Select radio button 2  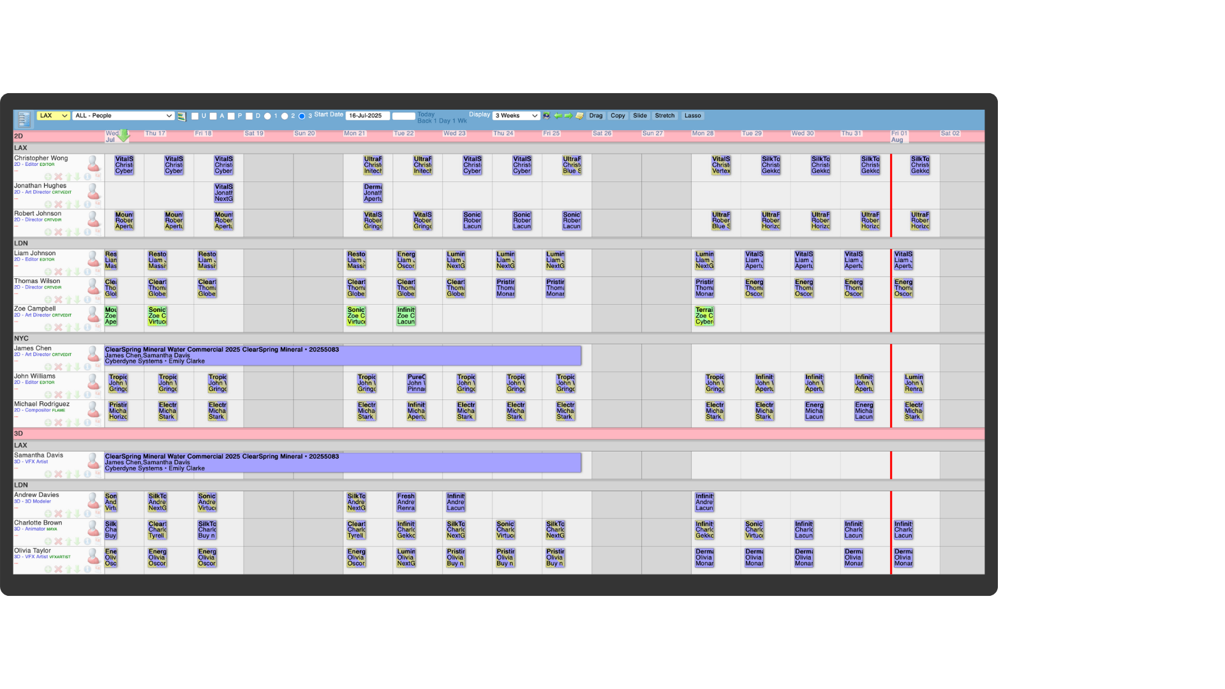(285, 116)
